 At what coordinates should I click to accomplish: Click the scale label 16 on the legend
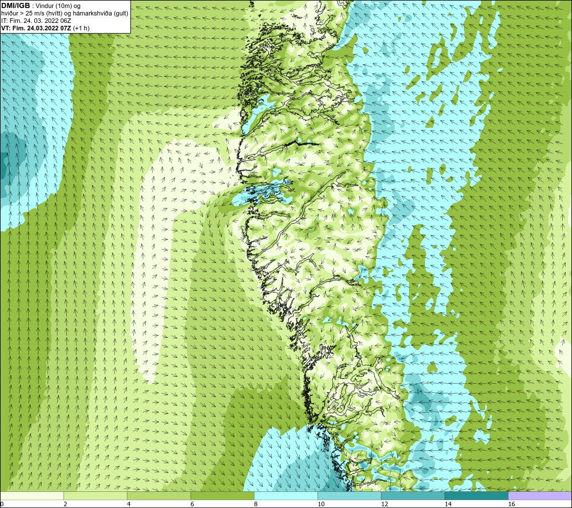(511, 505)
